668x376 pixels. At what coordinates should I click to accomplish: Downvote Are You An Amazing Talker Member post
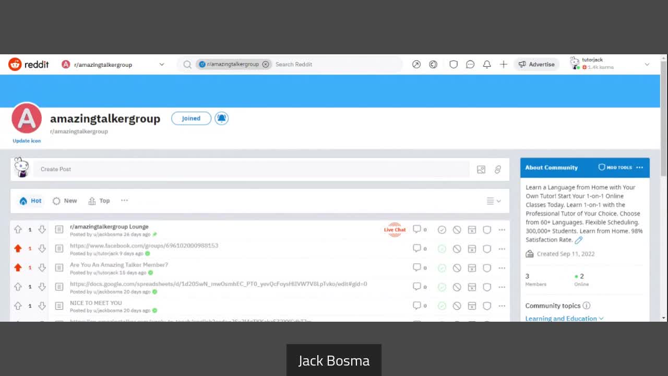(x=42, y=267)
